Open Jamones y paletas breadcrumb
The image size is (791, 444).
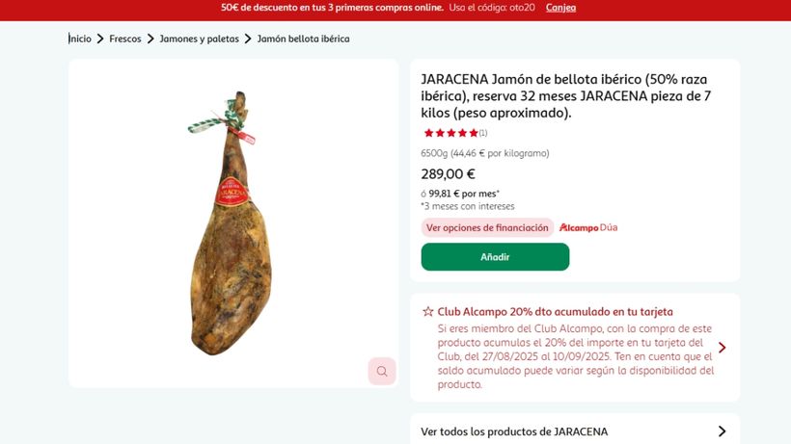click(200, 39)
